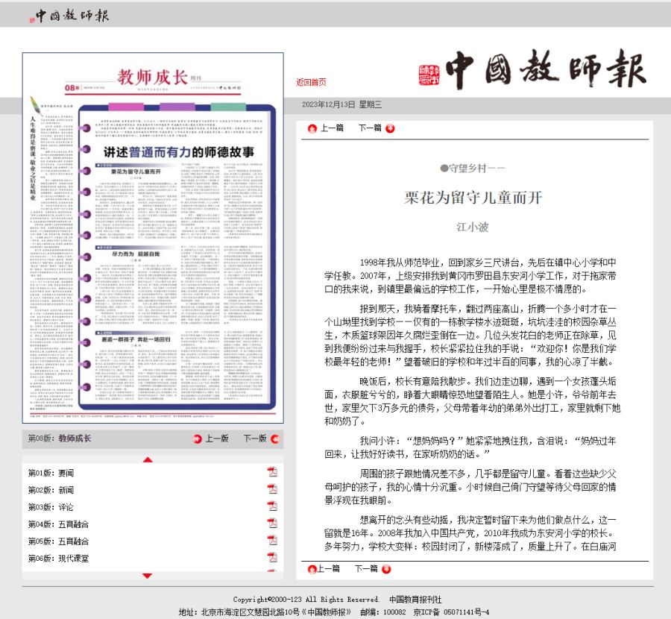671x619 pixels.
Task: Click the red 上一版 arrow icon
Action: click(198, 439)
